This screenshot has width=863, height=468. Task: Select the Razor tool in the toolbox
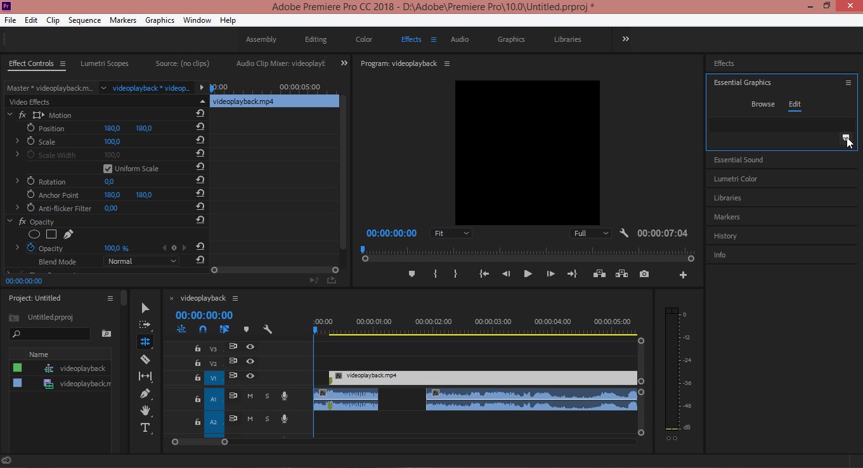145,359
